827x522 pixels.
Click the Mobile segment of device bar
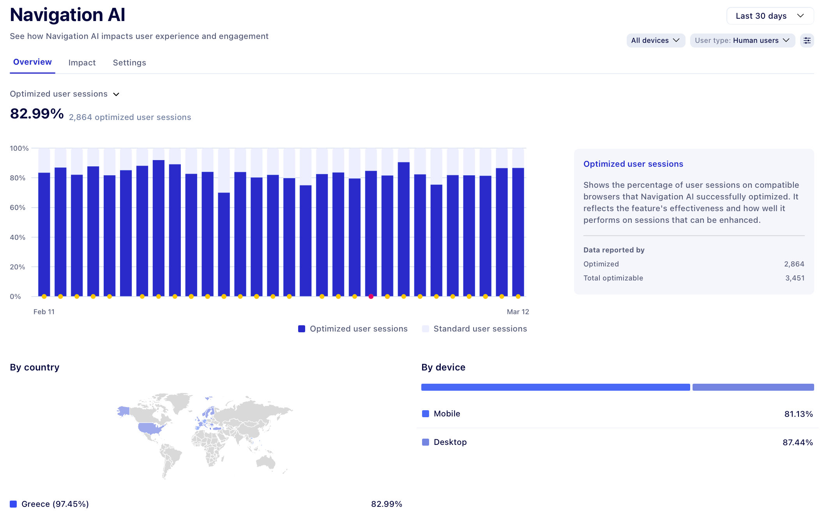[x=555, y=387]
